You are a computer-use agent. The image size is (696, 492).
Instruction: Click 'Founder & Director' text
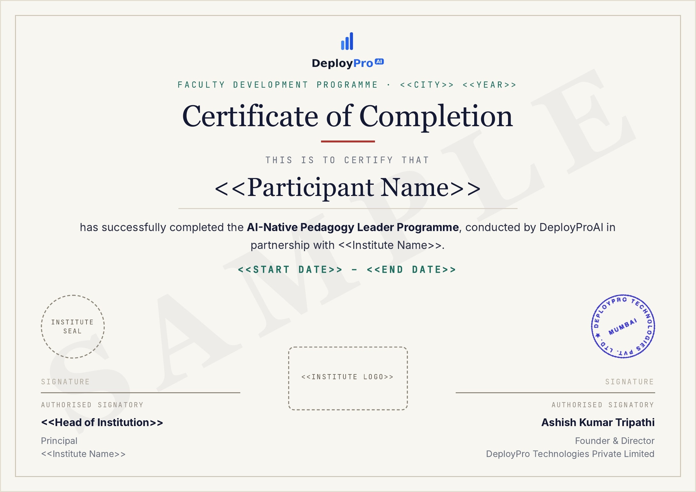615,441
